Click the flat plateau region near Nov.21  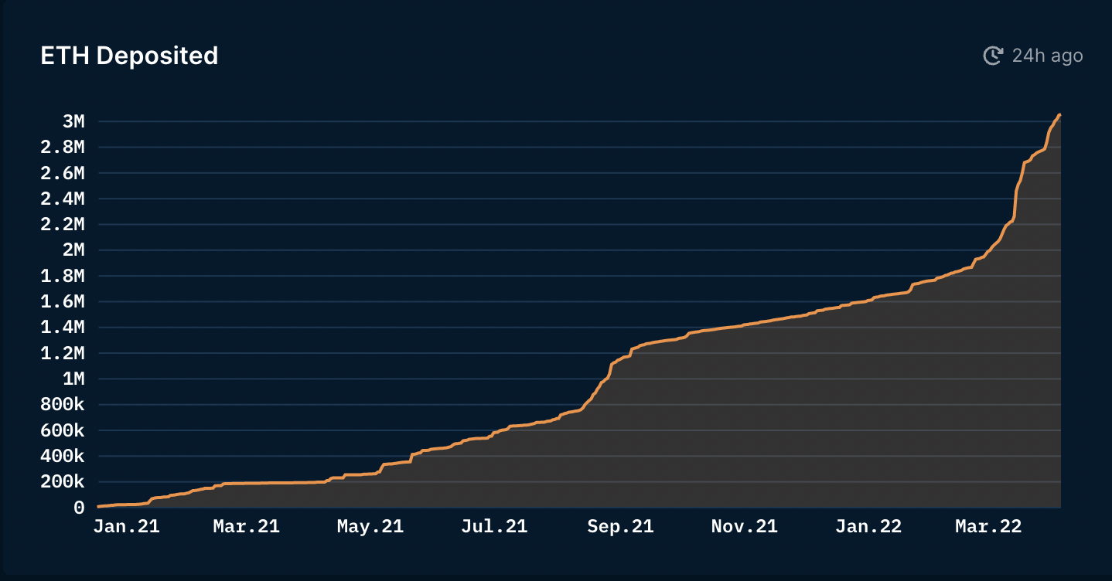point(744,324)
